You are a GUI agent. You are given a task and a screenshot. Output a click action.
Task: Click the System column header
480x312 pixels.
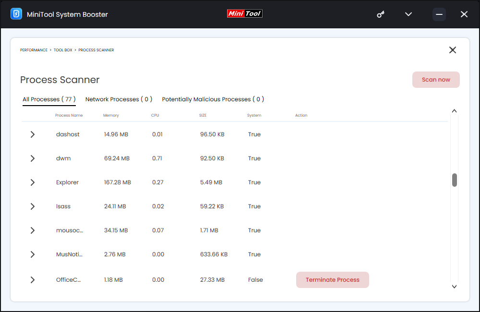(x=254, y=115)
